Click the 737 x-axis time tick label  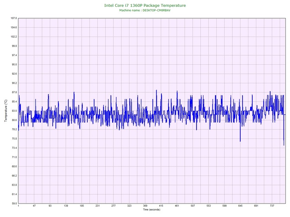[272, 206]
